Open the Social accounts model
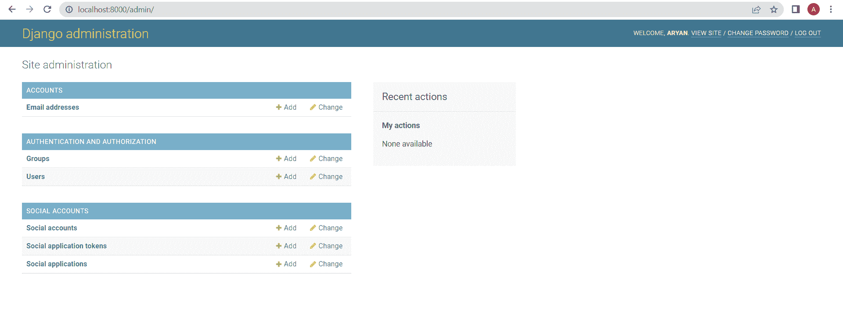The image size is (843, 319). pos(52,228)
